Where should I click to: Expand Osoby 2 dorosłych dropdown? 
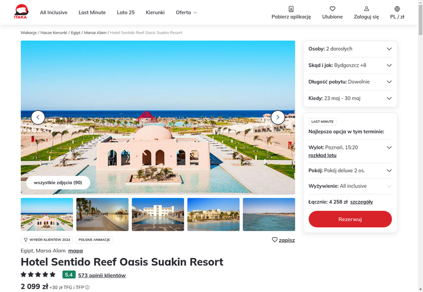[350, 49]
